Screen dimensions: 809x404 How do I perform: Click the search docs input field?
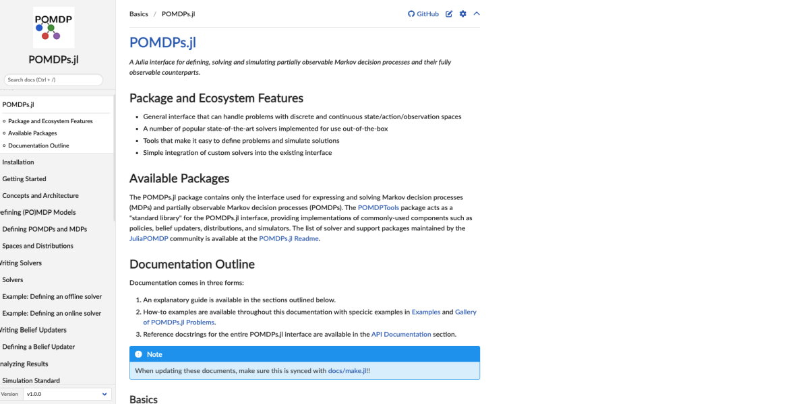point(53,79)
